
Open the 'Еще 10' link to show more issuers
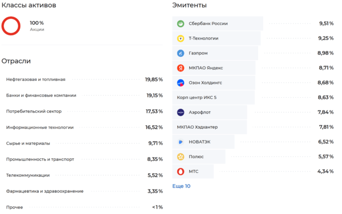[x=181, y=186]
